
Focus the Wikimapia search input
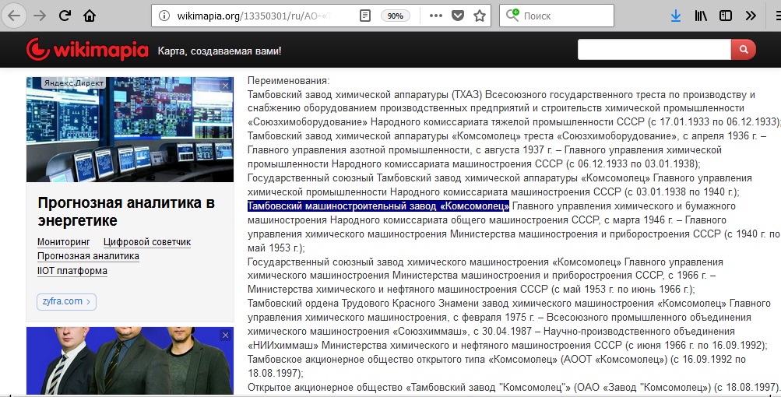tap(654, 50)
